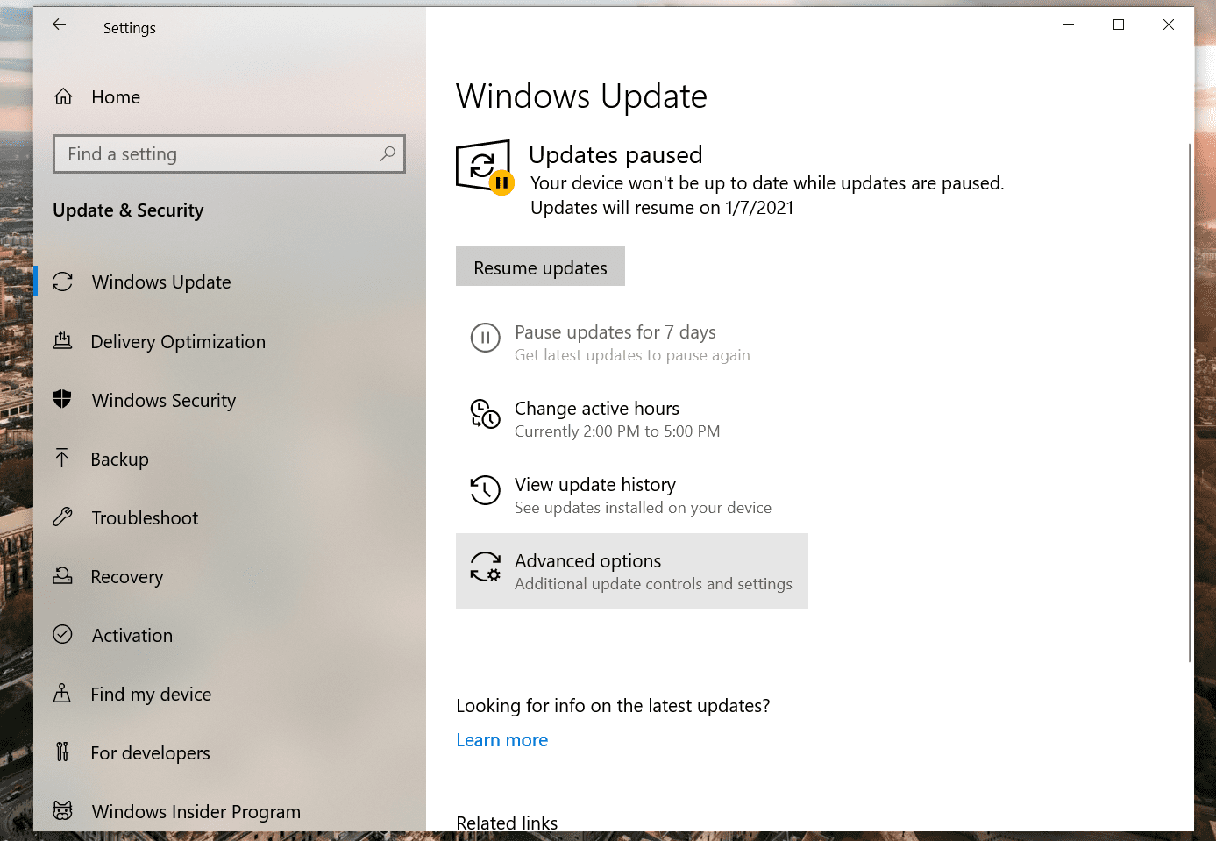Click the View update history clock icon
This screenshot has width=1216, height=841.
pos(485,490)
